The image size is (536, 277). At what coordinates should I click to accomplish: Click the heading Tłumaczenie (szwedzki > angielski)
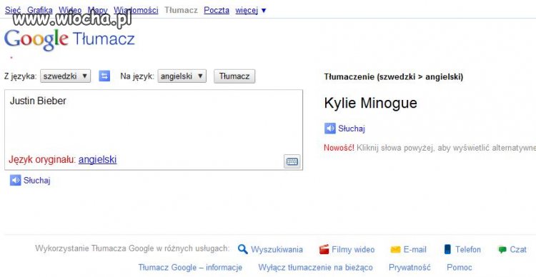point(394,77)
